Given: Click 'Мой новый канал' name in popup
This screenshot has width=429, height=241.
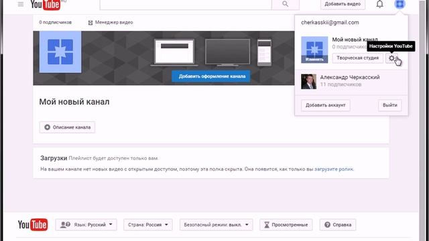Looking at the screenshot, I should click(x=355, y=39).
